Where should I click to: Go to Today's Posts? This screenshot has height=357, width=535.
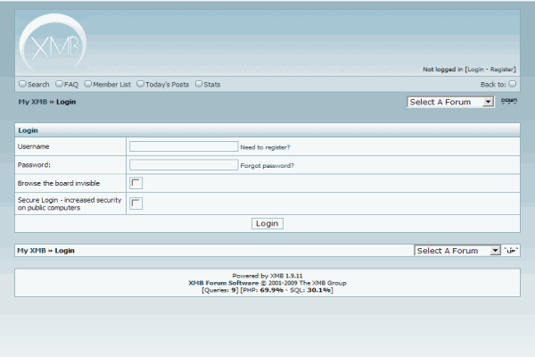tap(167, 85)
